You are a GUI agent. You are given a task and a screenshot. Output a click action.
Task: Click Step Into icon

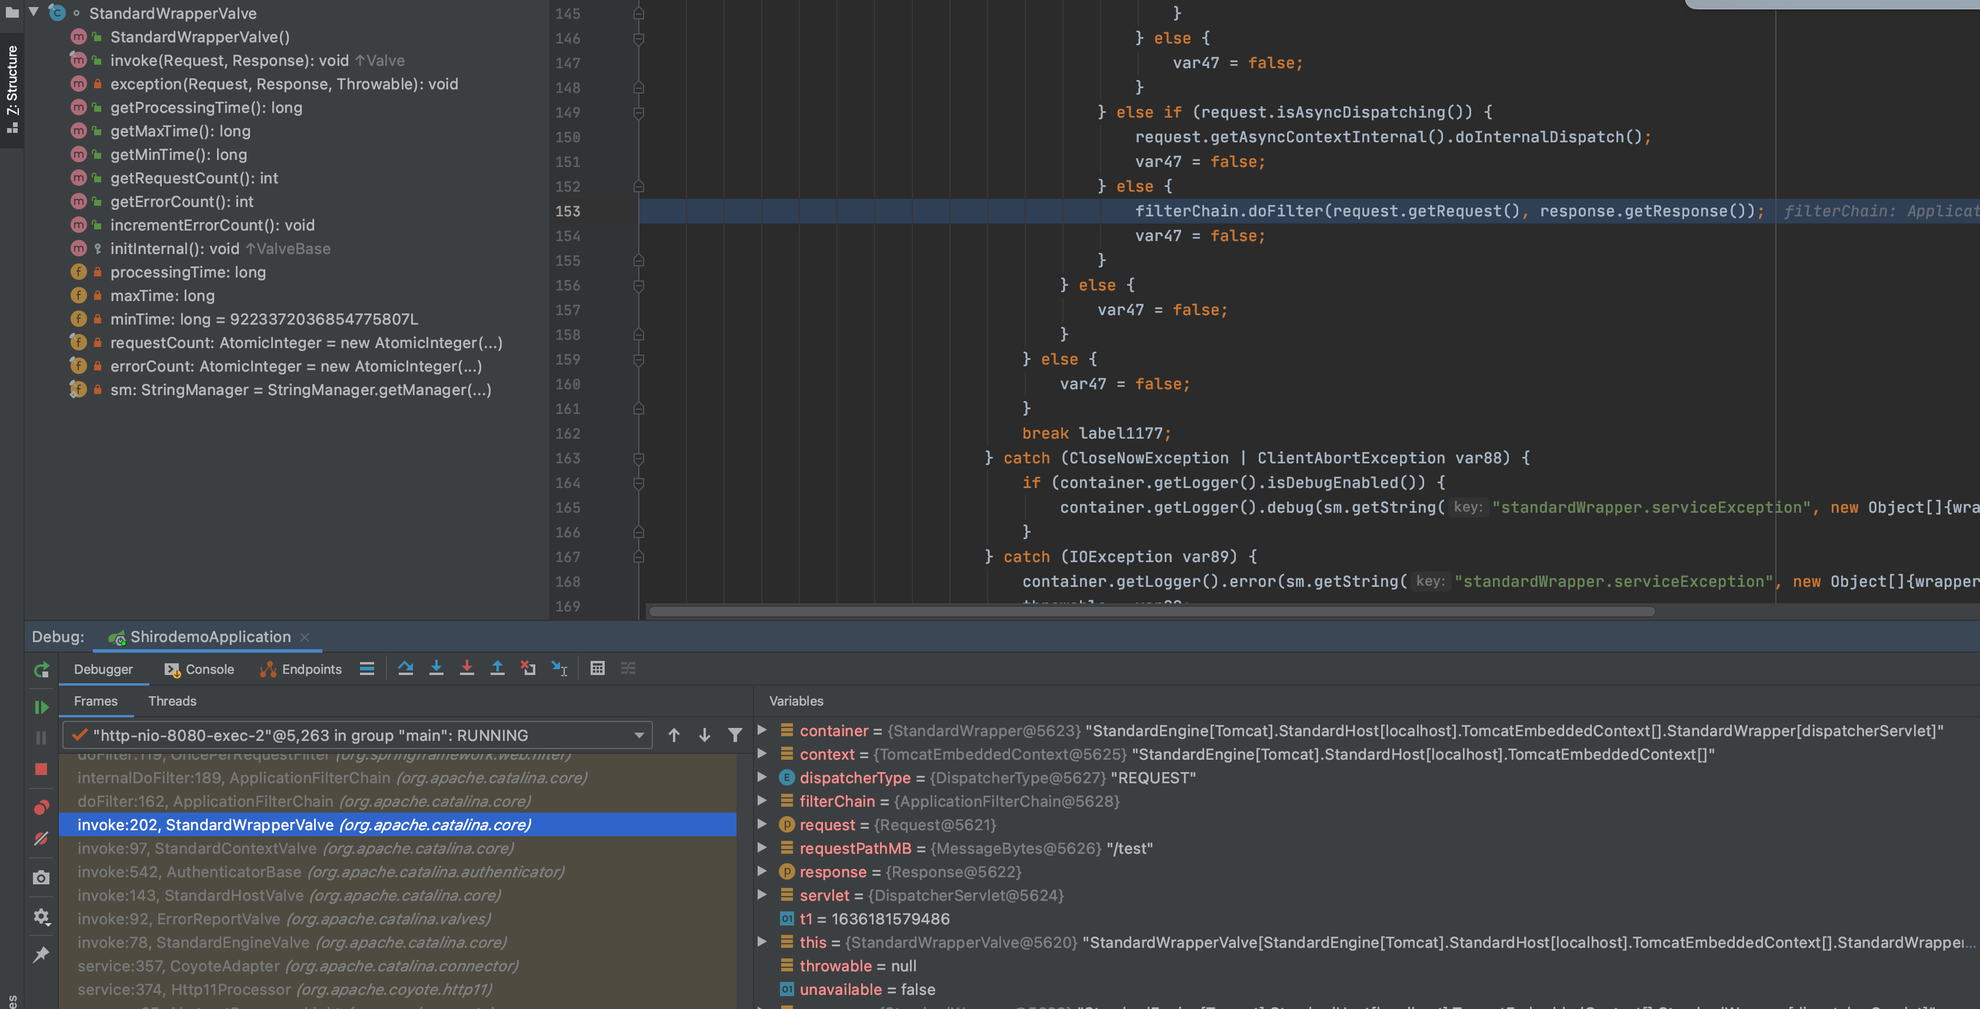tap(436, 669)
